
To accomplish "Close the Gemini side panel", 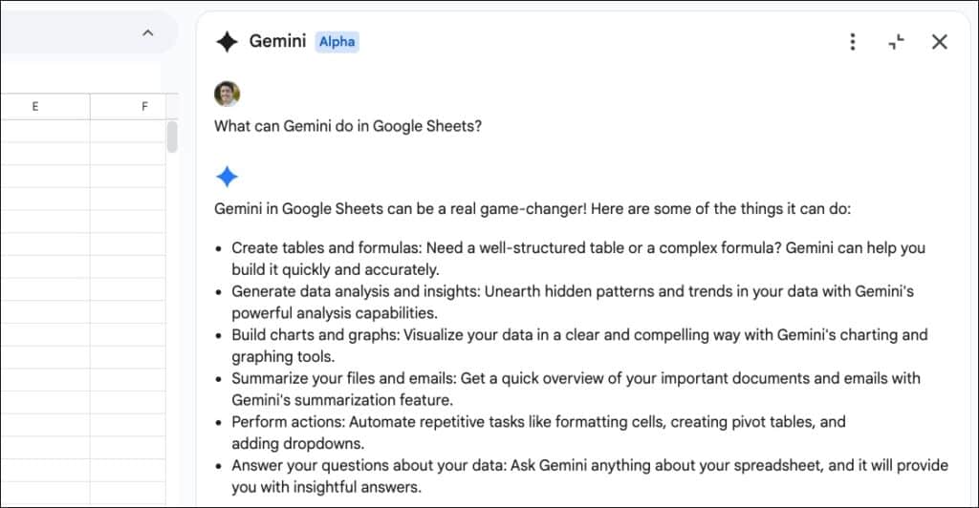I will tap(940, 42).
